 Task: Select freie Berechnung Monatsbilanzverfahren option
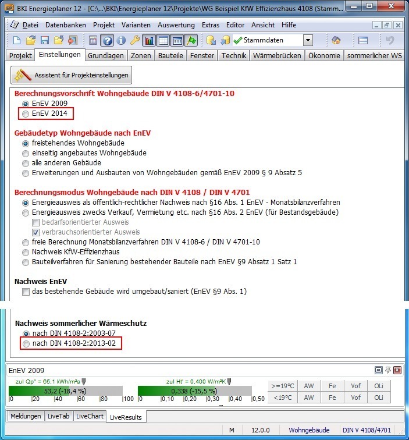click(26, 243)
